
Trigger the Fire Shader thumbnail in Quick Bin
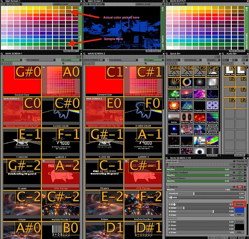199,118
